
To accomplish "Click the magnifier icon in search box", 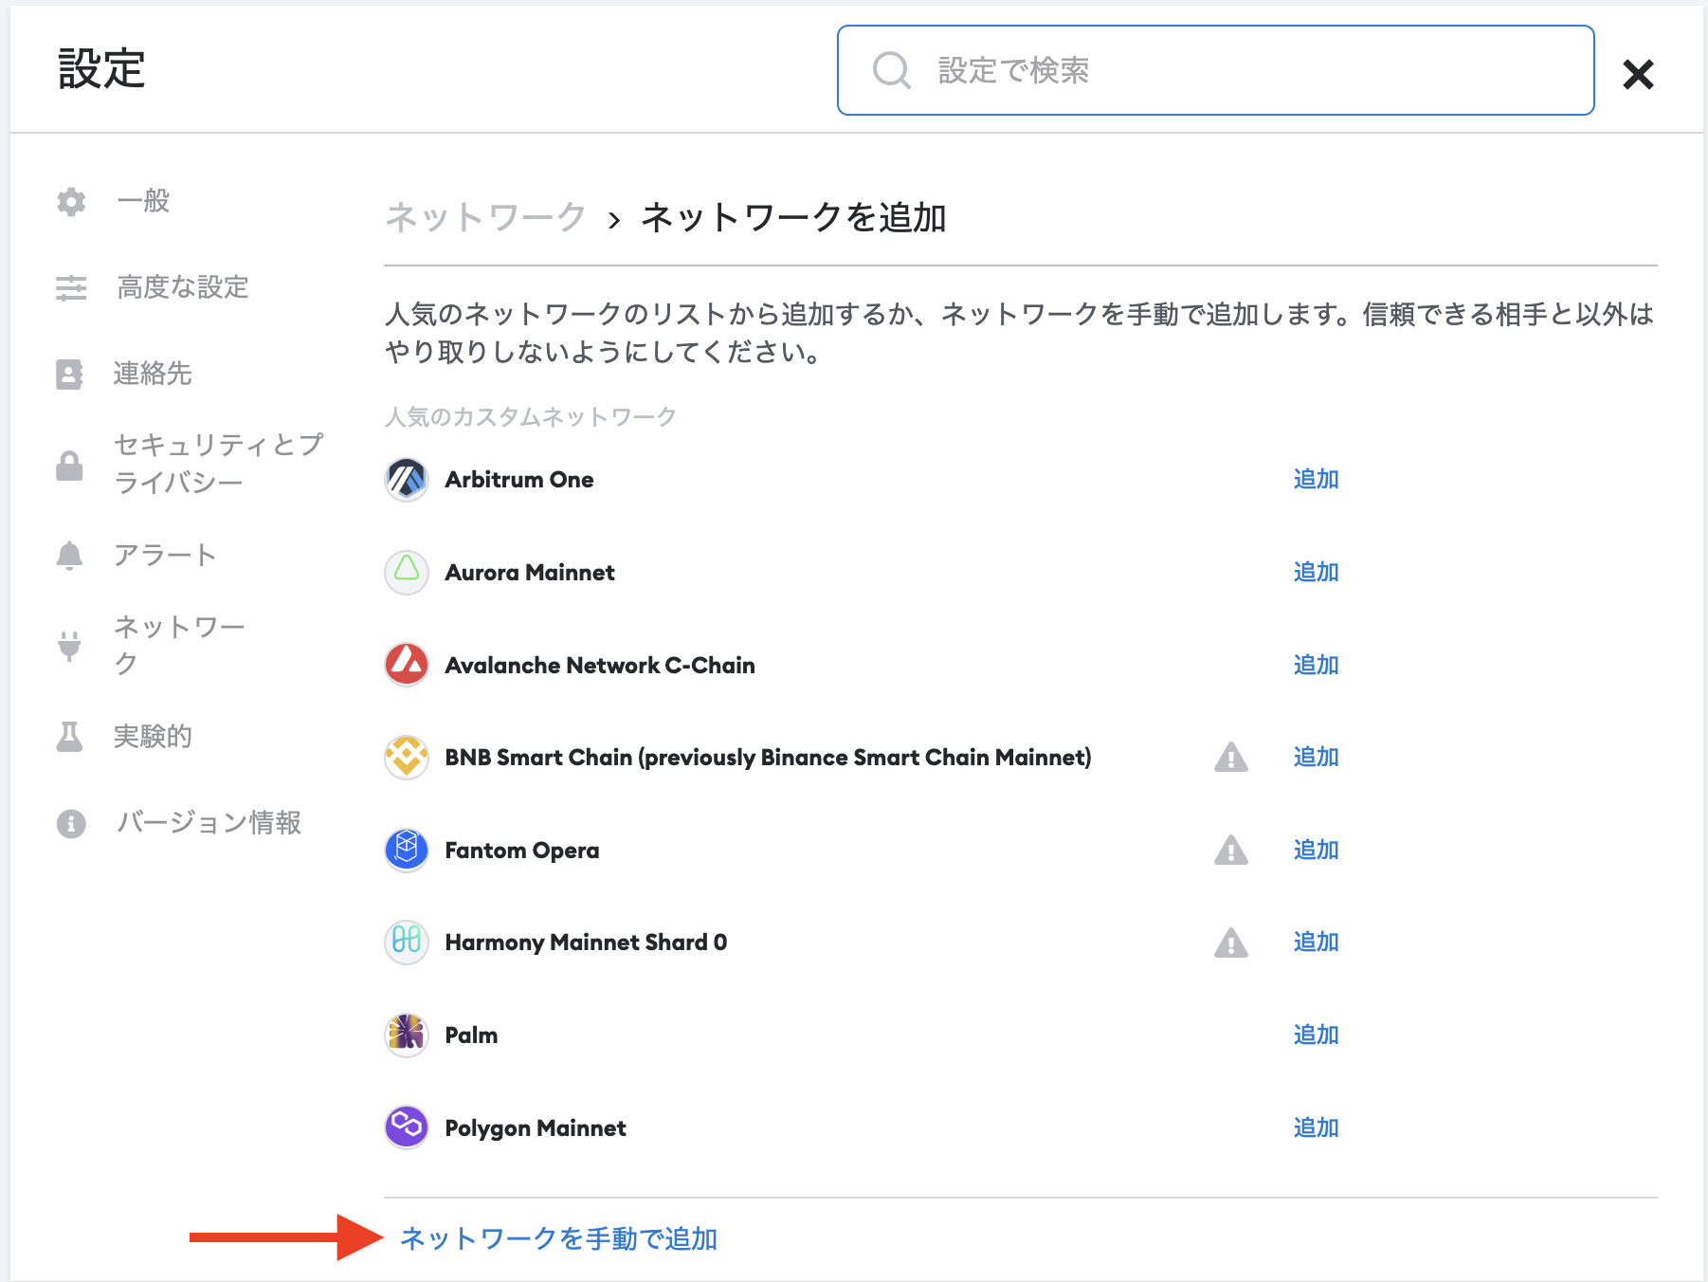I will (892, 70).
